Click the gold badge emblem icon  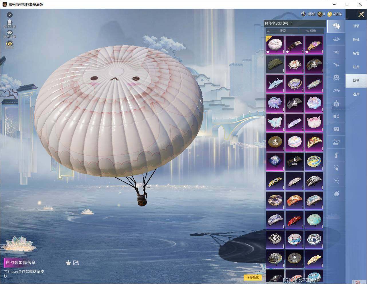pyautogui.click(x=10, y=44)
